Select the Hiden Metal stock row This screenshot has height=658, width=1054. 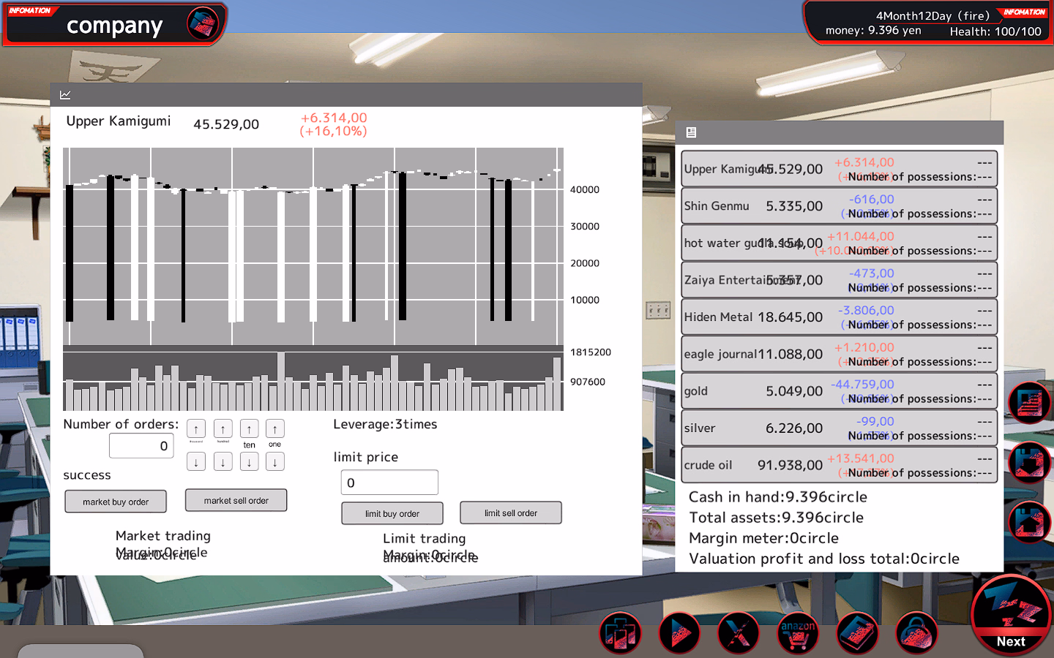(x=838, y=317)
